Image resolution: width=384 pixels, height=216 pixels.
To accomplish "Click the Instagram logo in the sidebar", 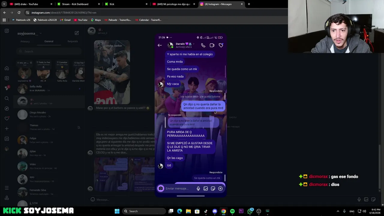I will pos(7,31).
